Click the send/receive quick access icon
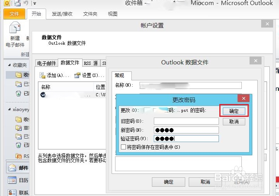This screenshot has width=279, height=196. pos(17,3)
